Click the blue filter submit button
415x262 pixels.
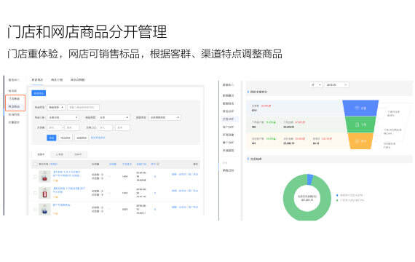(x=52, y=138)
